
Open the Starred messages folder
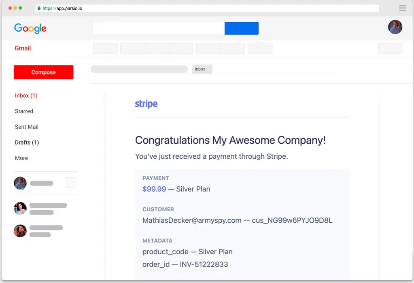[x=24, y=111]
